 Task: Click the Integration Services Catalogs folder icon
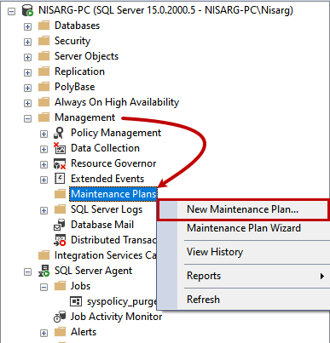tap(43, 255)
